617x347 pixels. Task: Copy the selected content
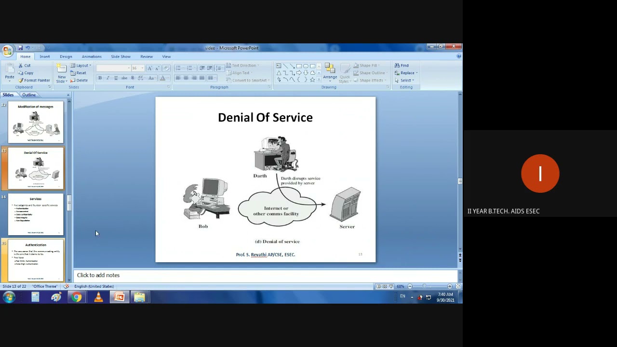26,73
